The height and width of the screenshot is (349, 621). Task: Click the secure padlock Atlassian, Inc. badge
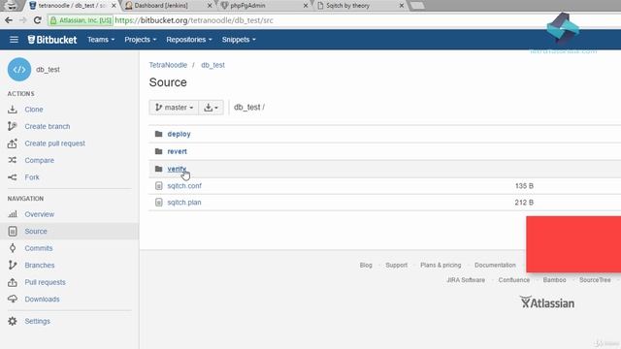pos(81,20)
